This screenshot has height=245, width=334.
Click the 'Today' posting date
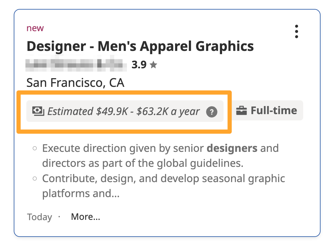click(40, 217)
